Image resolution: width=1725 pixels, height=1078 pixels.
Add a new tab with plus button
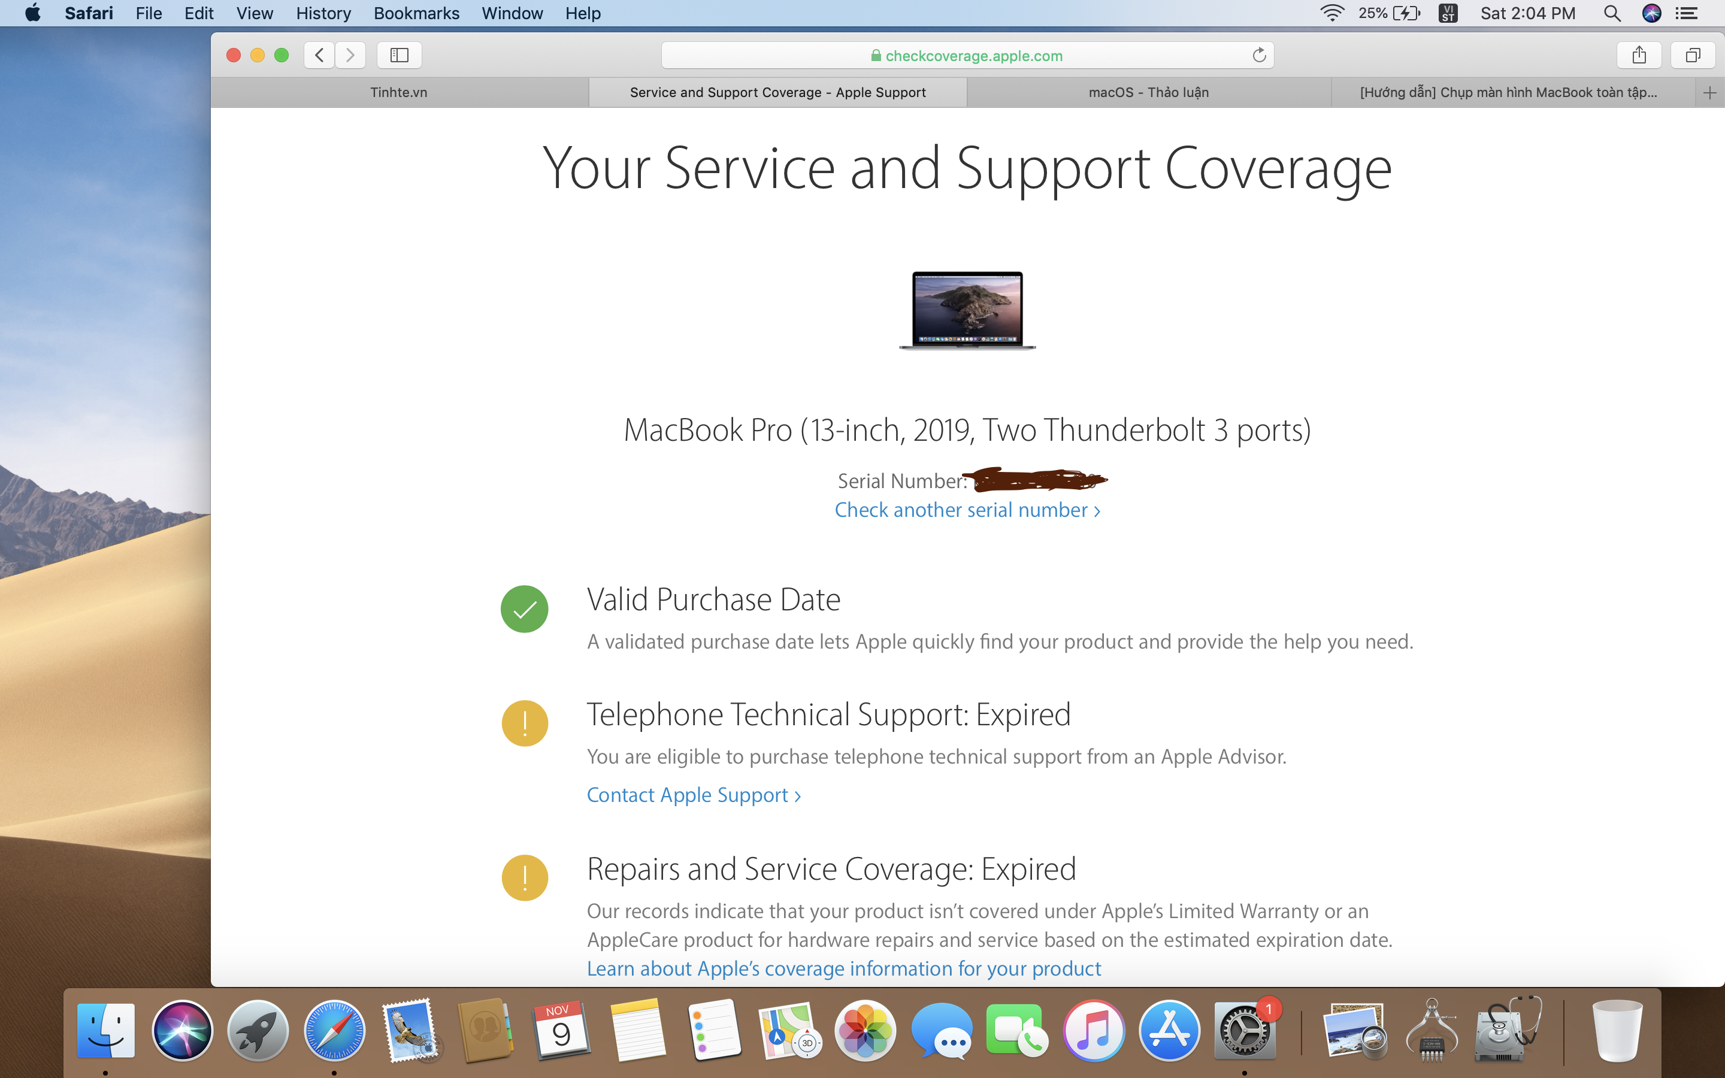click(1709, 93)
